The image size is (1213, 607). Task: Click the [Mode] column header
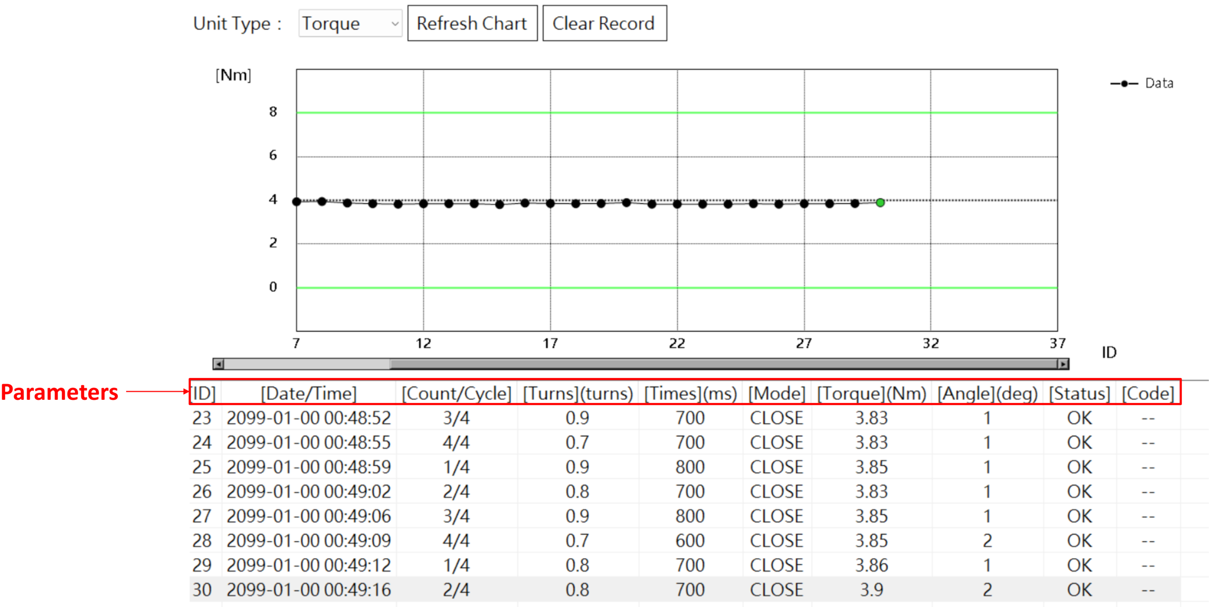click(x=776, y=394)
